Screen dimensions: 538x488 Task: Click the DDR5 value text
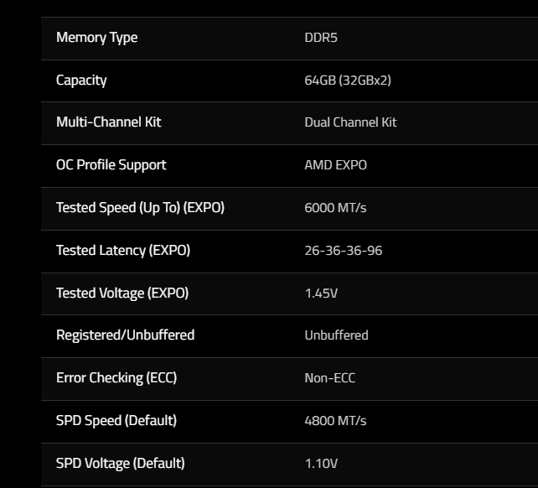pos(321,38)
